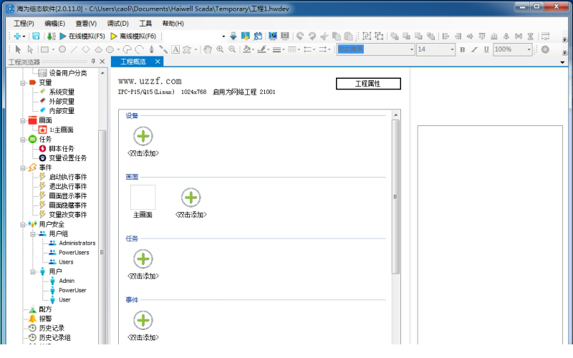The image size is (573, 358).
Task: Start online simulation 在线模拟(F5)
Action: 82,37
